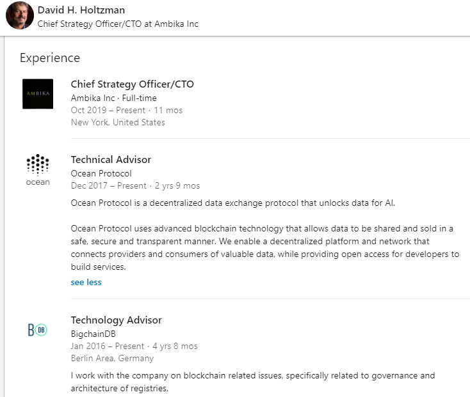
Task: Open the Ocean Protocol logo
Action: 38,170
